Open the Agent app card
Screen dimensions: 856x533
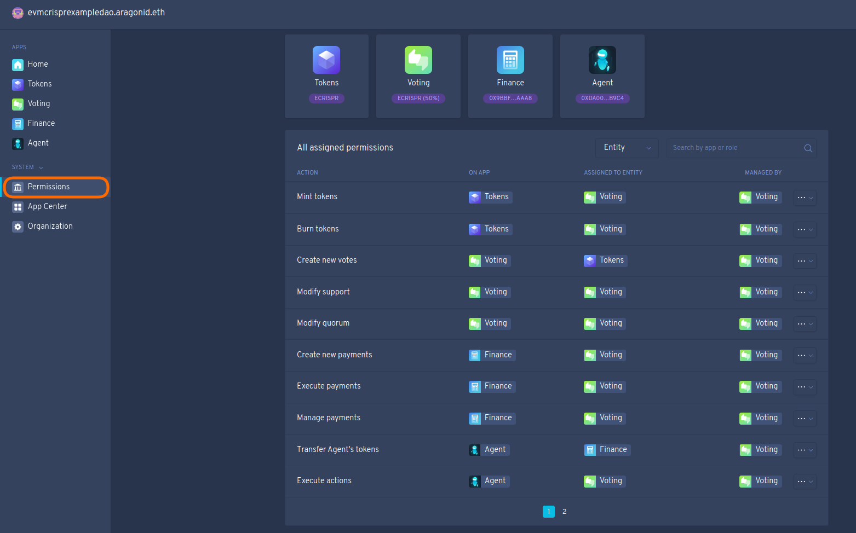tap(602, 76)
